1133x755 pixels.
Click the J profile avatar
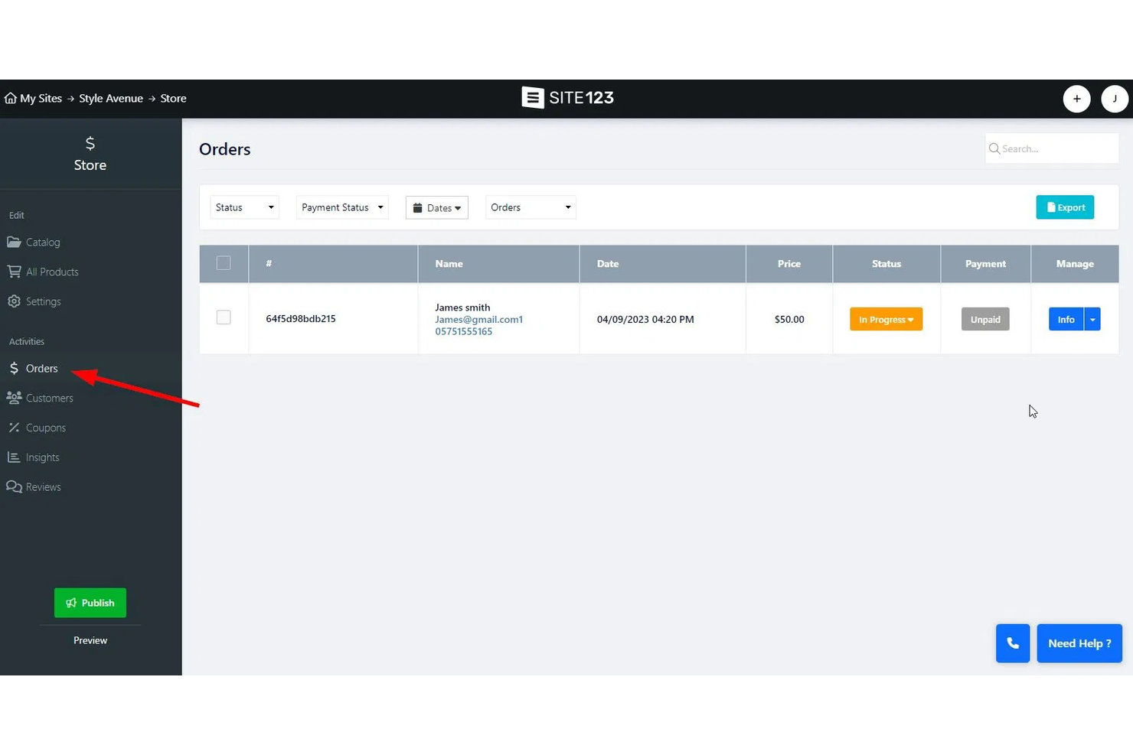coord(1115,99)
